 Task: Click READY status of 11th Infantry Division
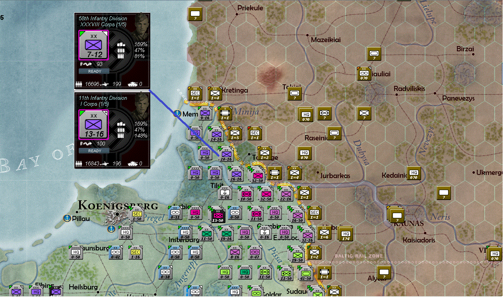click(x=95, y=151)
